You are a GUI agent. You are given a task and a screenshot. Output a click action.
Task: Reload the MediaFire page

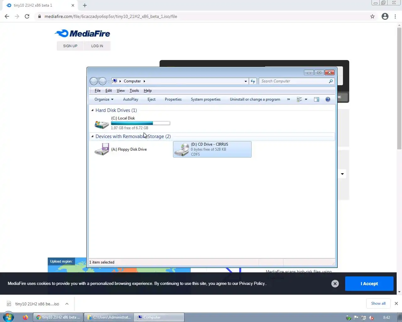click(27, 16)
